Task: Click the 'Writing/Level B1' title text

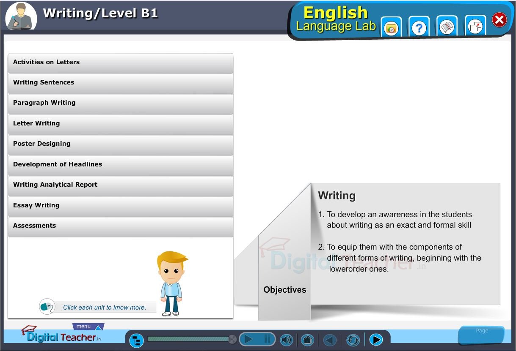Action: (100, 13)
